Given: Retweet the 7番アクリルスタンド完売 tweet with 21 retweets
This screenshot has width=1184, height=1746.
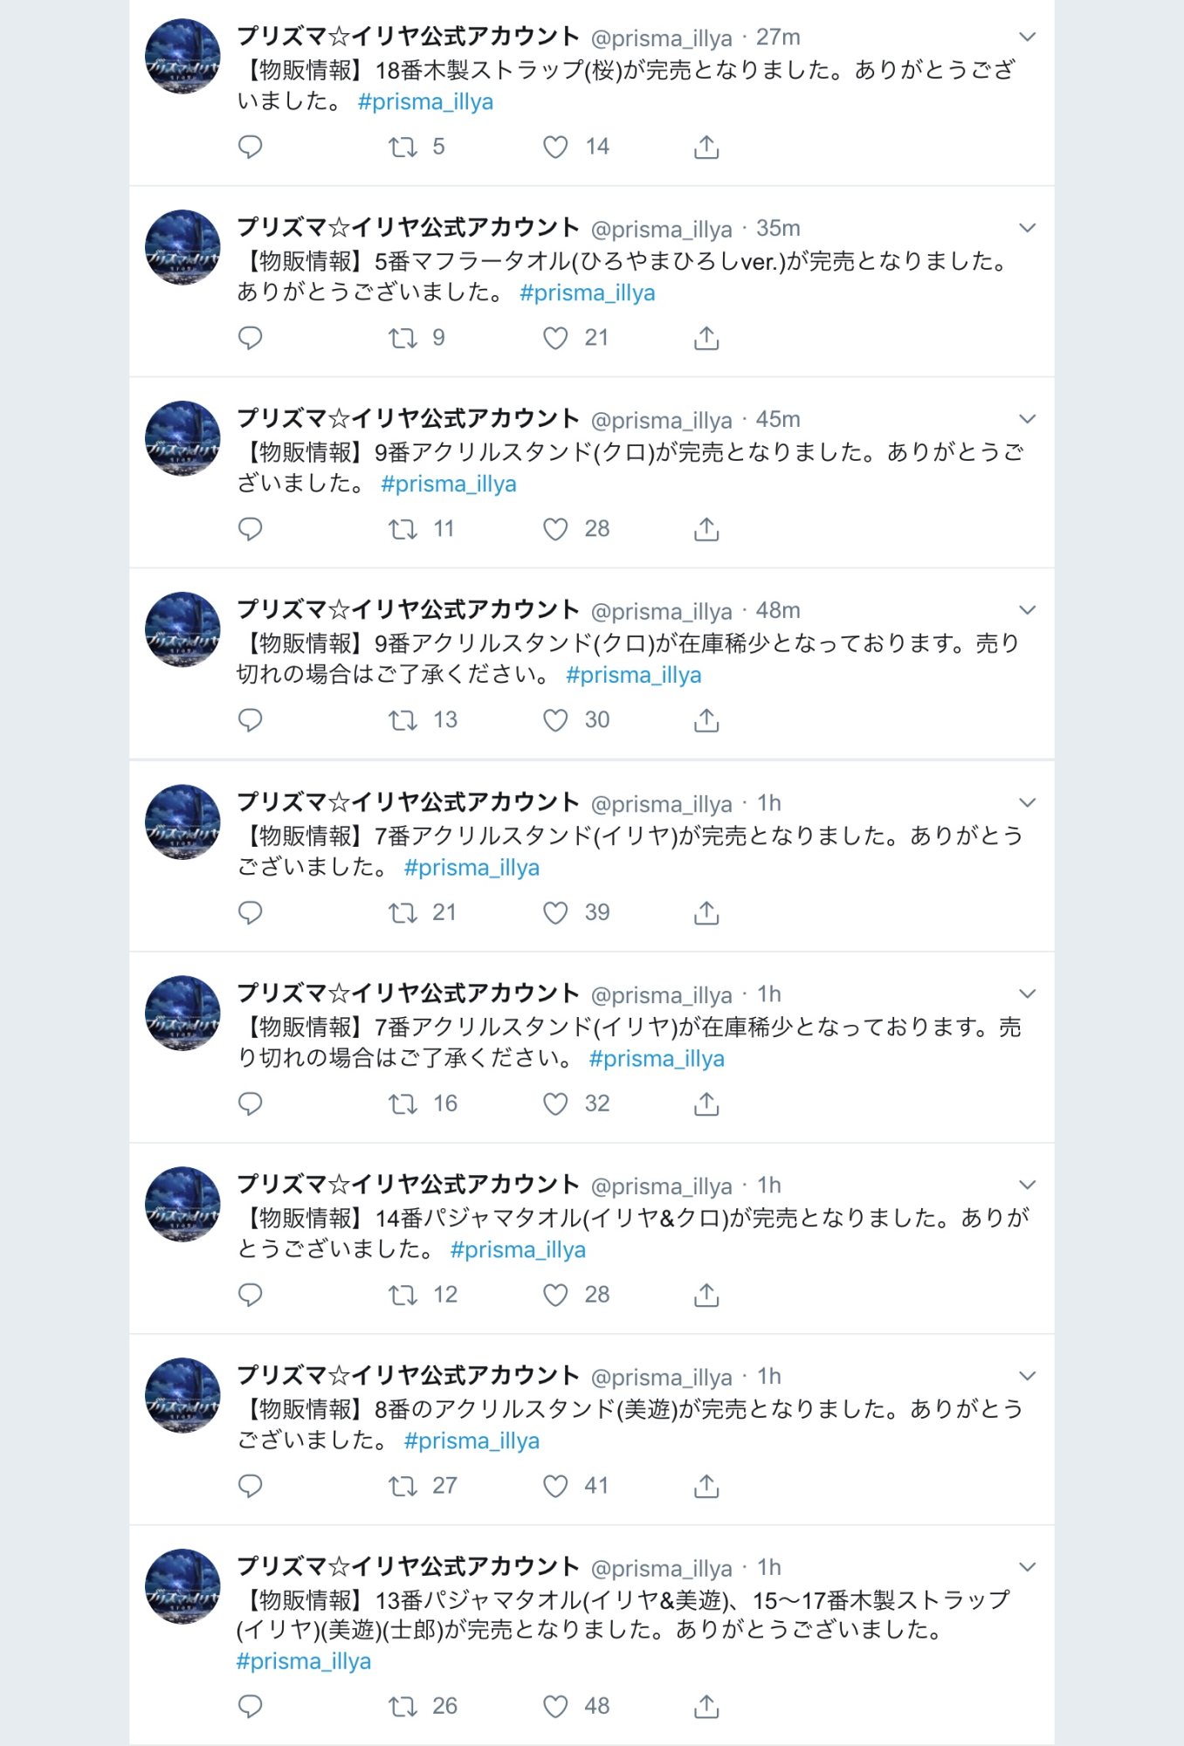Looking at the screenshot, I should (403, 913).
